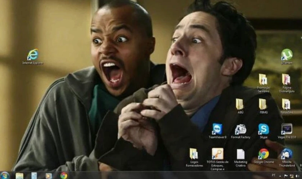Open Windows Explorer in the taskbar

(20, 176)
